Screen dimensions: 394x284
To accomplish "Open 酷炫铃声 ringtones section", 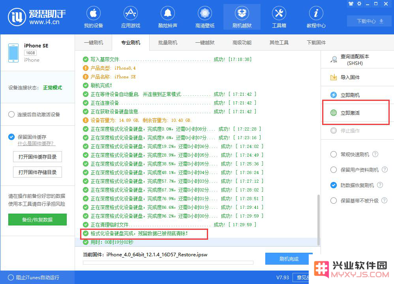I will (x=168, y=17).
